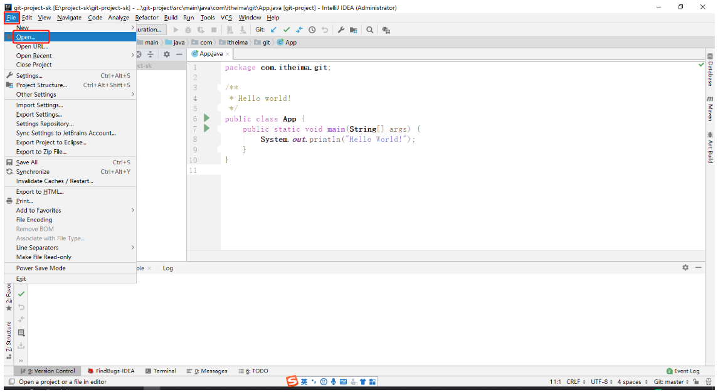Click the Search Everywhere magnifier icon

369,29
